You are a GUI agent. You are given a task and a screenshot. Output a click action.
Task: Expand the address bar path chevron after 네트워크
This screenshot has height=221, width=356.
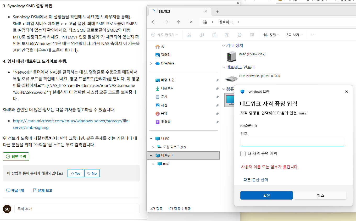coord(238,22)
